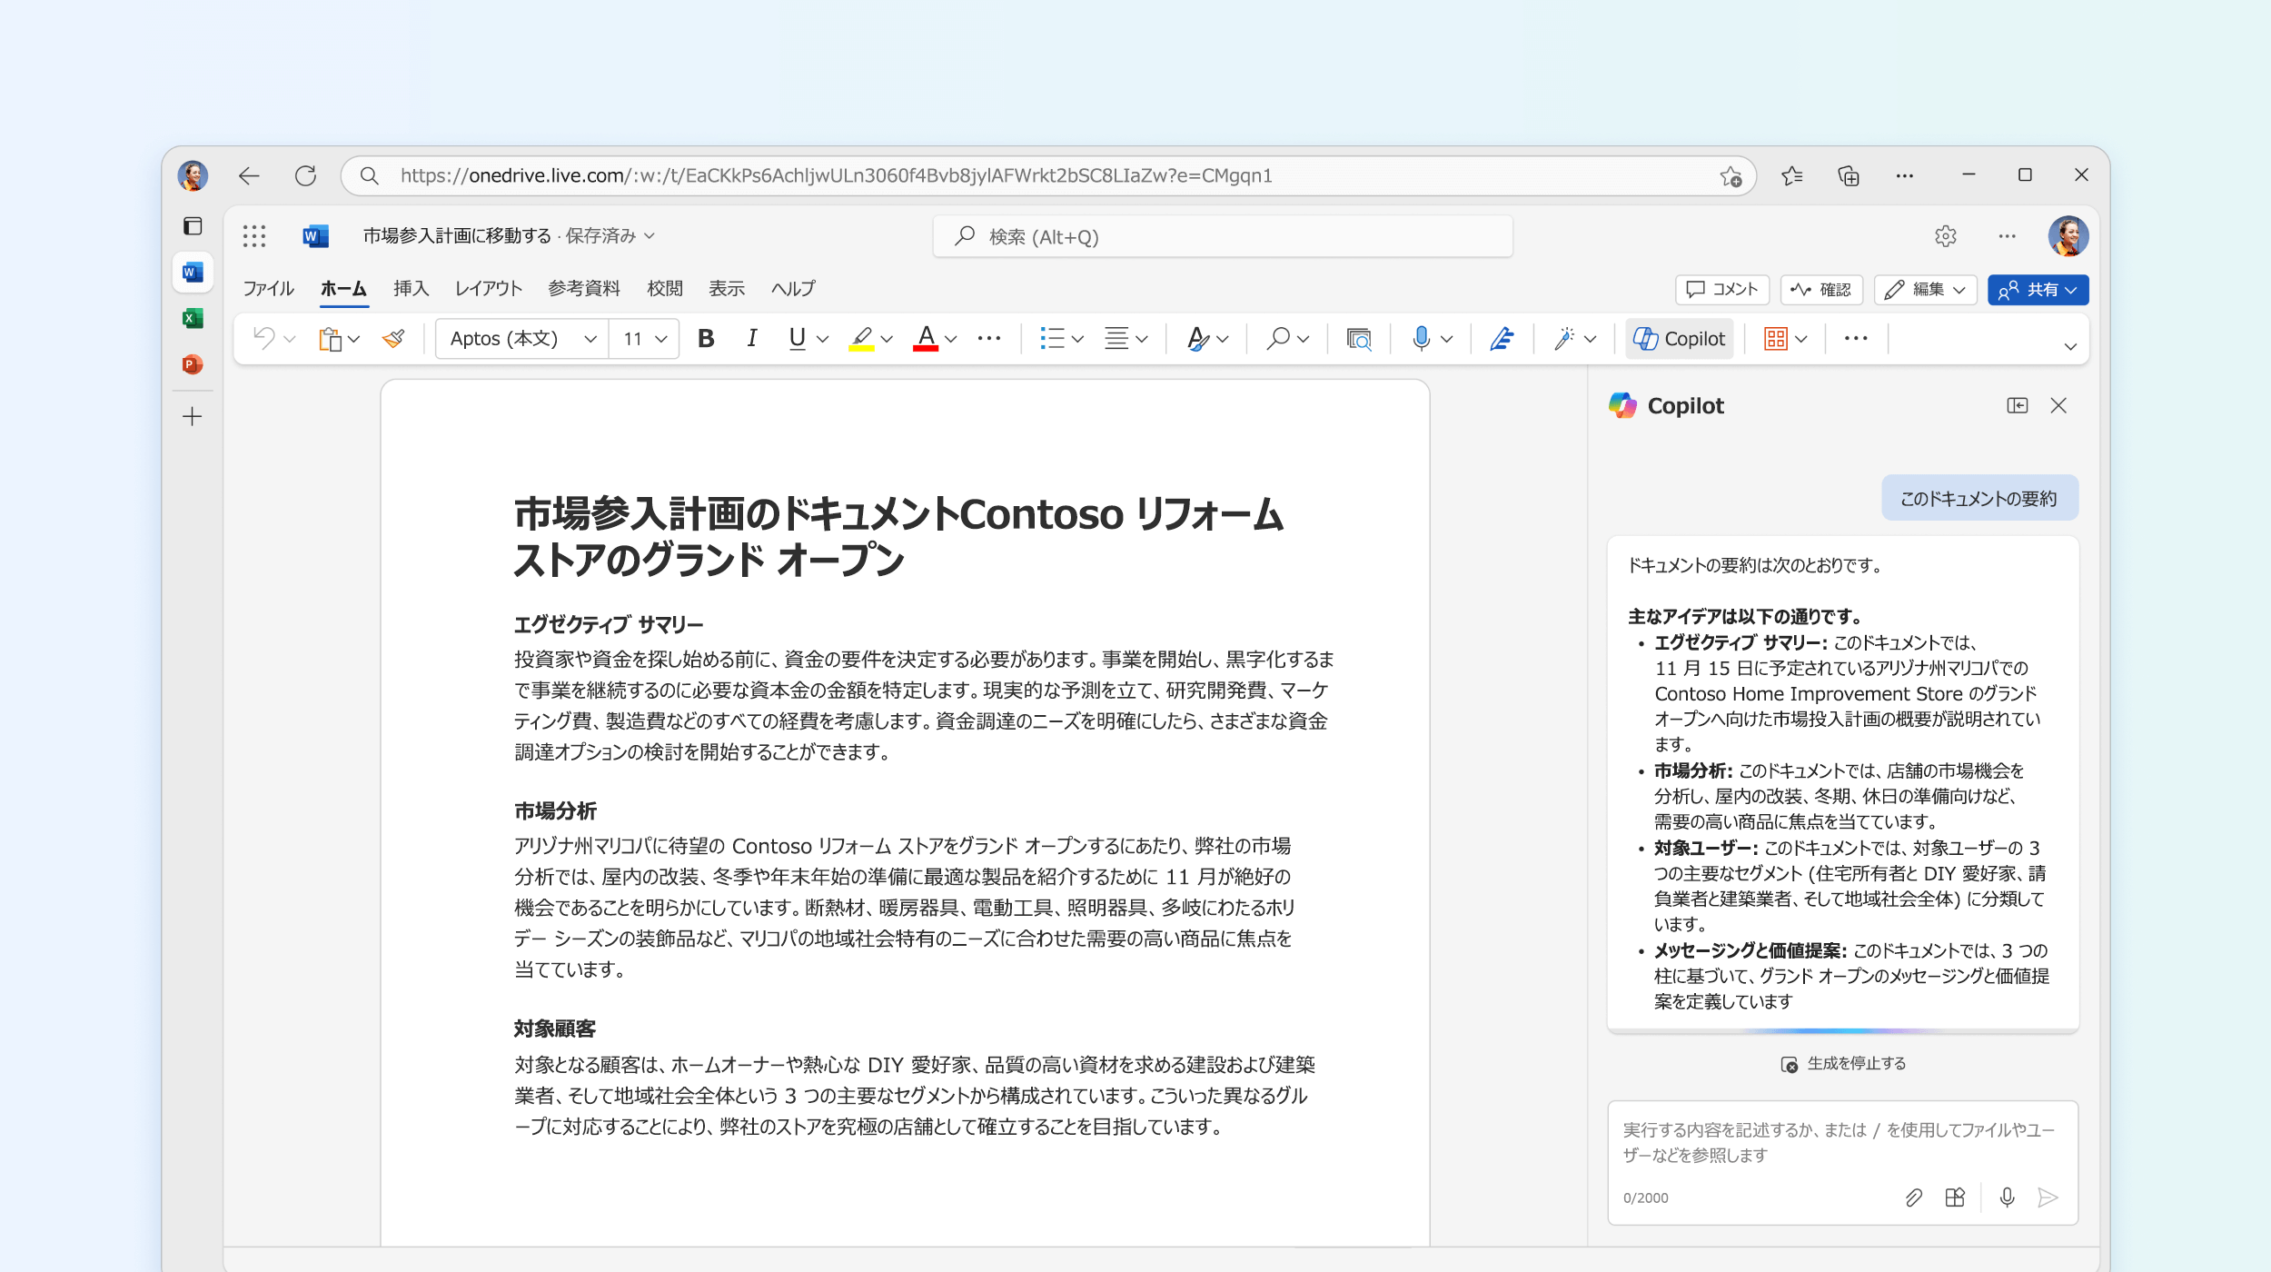Open more ribbon commands ellipsis

pos(1856,339)
